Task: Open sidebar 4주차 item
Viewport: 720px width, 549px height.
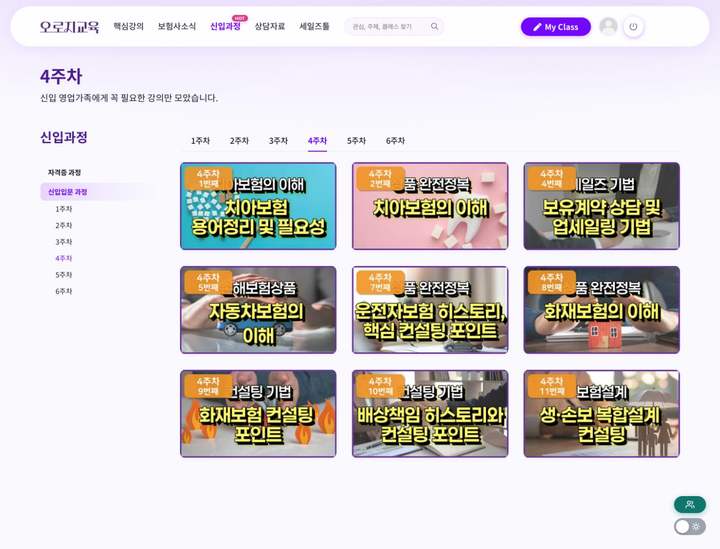Action: pyautogui.click(x=64, y=258)
